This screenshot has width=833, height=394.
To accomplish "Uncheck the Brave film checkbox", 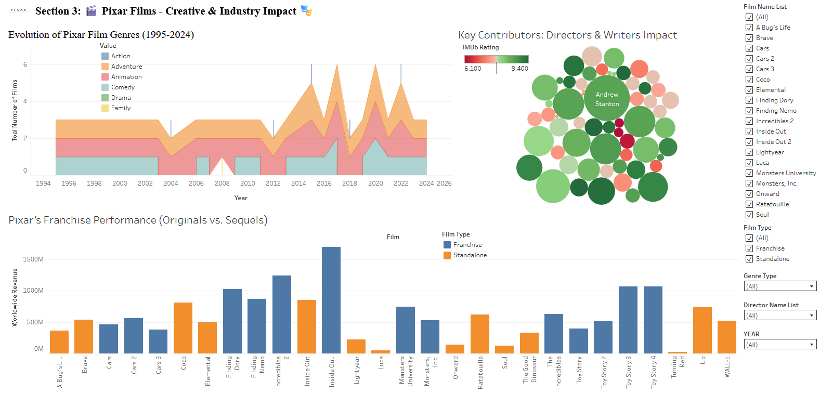I will click(x=749, y=38).
